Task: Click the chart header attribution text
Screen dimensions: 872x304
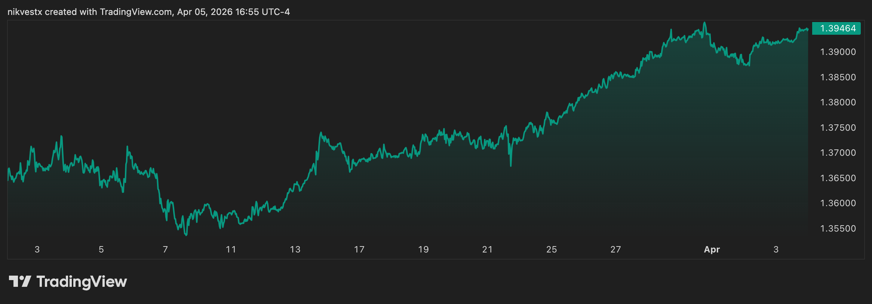Action: click(148, 12)
